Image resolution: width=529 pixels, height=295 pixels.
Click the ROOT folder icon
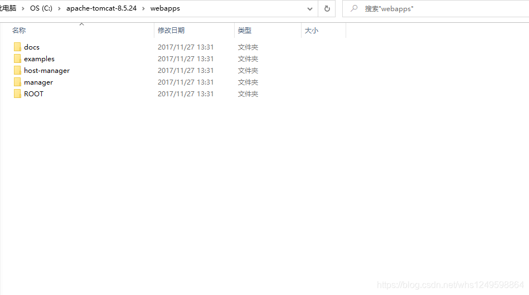click(x=17, y=94)
